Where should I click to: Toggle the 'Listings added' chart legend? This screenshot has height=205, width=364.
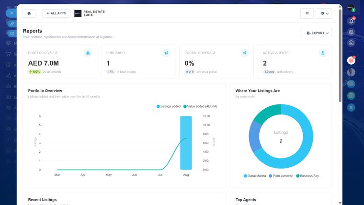pyautogui.click(x=169, y=106)
